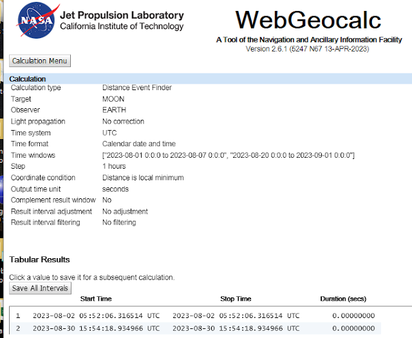The width and height of the screenshot is (412, 338).
Task: Click the version 2.6.1 text
Action: point(308,49)
